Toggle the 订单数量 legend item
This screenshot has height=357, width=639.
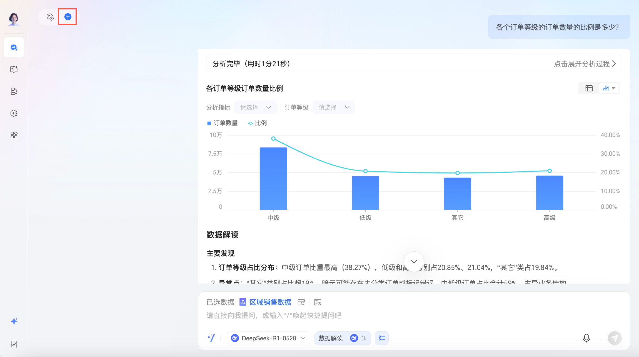222,123
